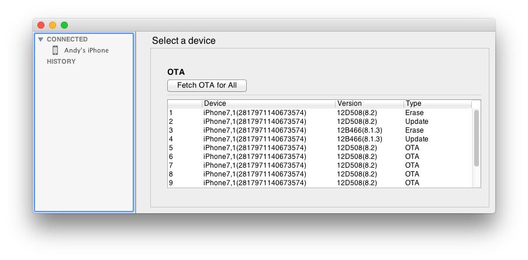528x260 pixels.
Task: Minimize the window with yellow button
Action: pos(53,25)
